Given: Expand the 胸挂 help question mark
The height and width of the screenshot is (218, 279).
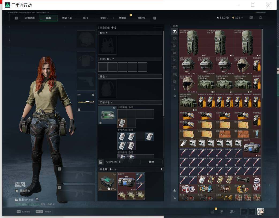Looking at the screenshot, I should (x=107, y=33).
